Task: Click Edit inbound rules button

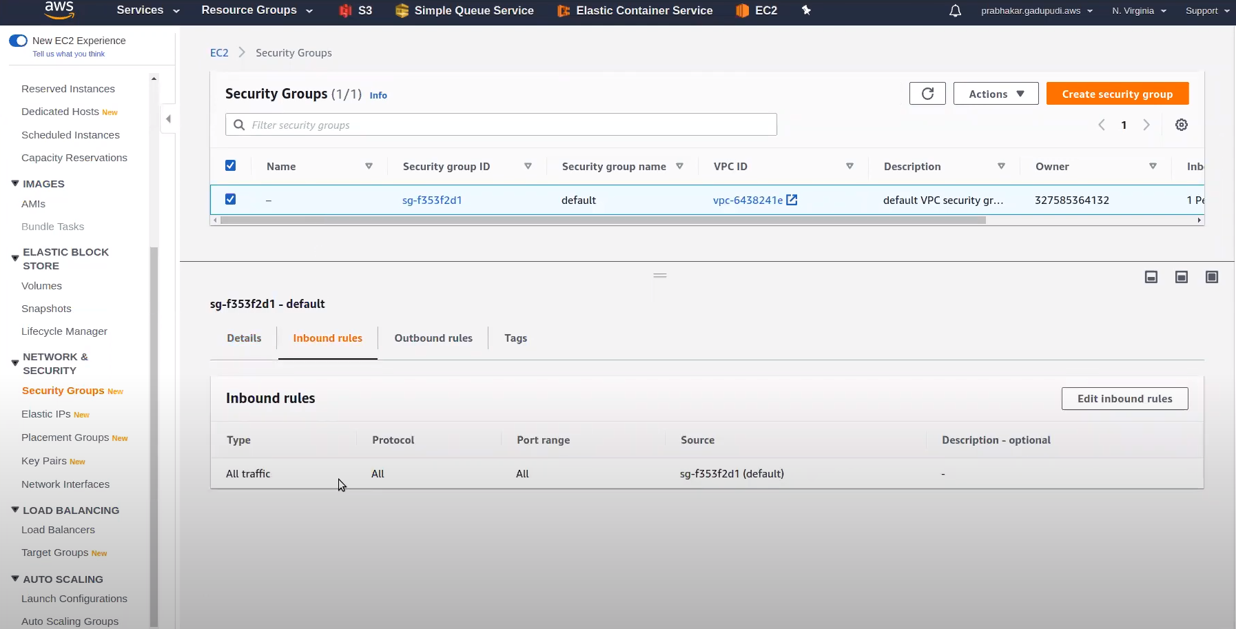Action: click(1124, 399)
